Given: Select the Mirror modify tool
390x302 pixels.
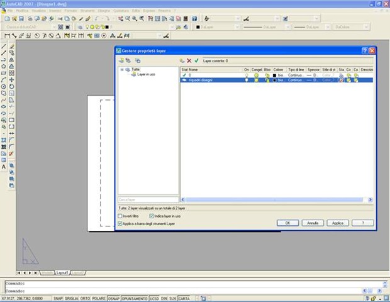Looking at the screenshot, I should [x=11, y=60].
